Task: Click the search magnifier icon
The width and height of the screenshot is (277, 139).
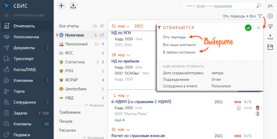Action: pos(259,6)
